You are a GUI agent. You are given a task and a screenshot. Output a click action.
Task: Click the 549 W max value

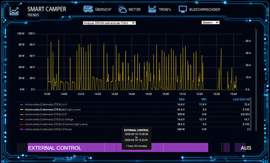(181, 129)
